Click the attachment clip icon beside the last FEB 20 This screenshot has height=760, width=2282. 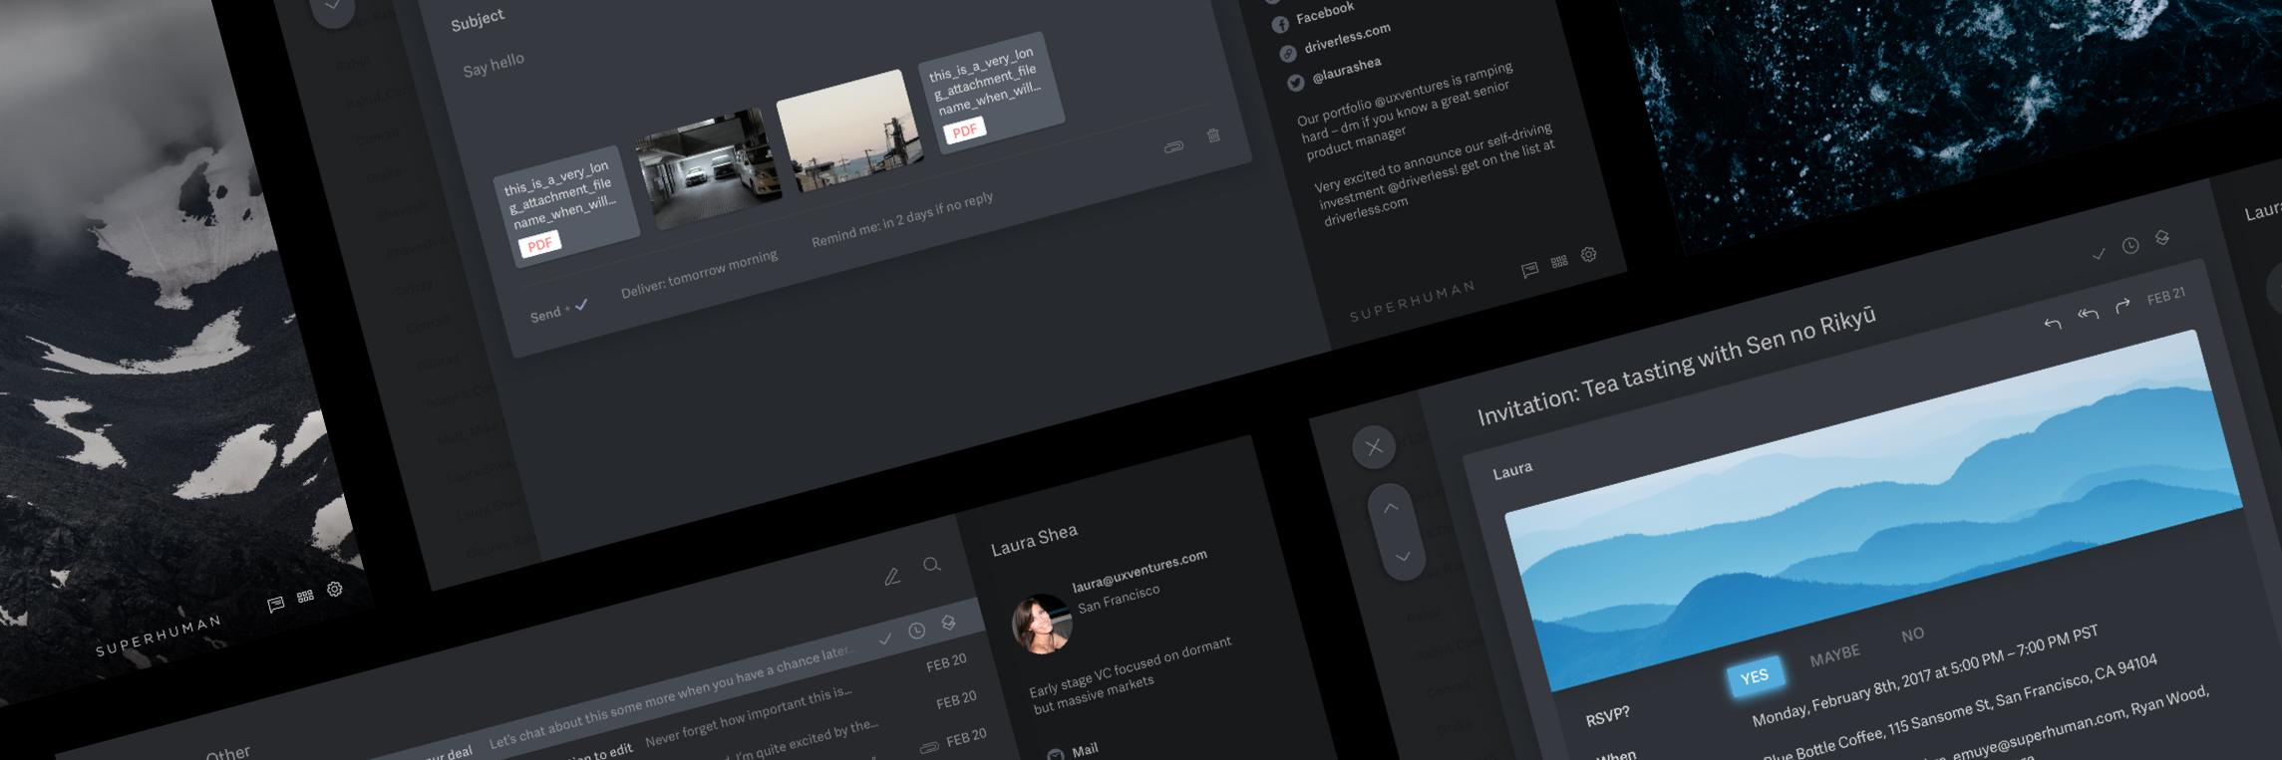tap(929, 746)
